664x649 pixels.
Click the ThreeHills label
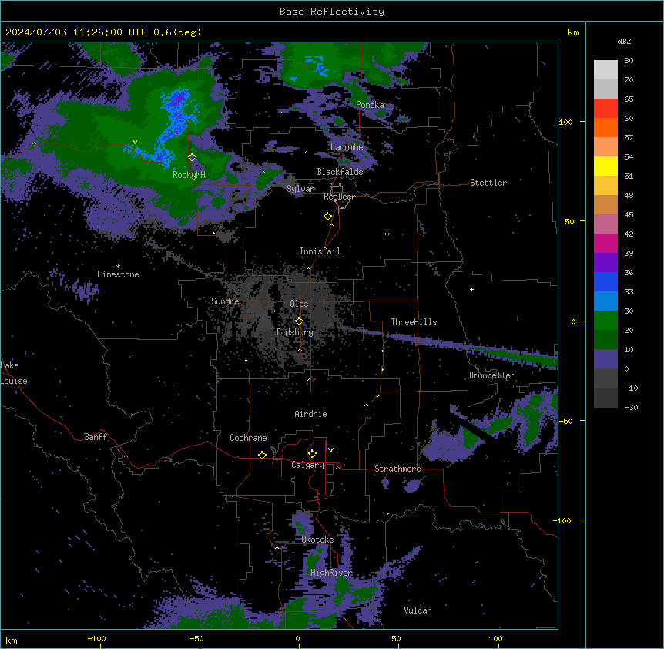[414, 322]
